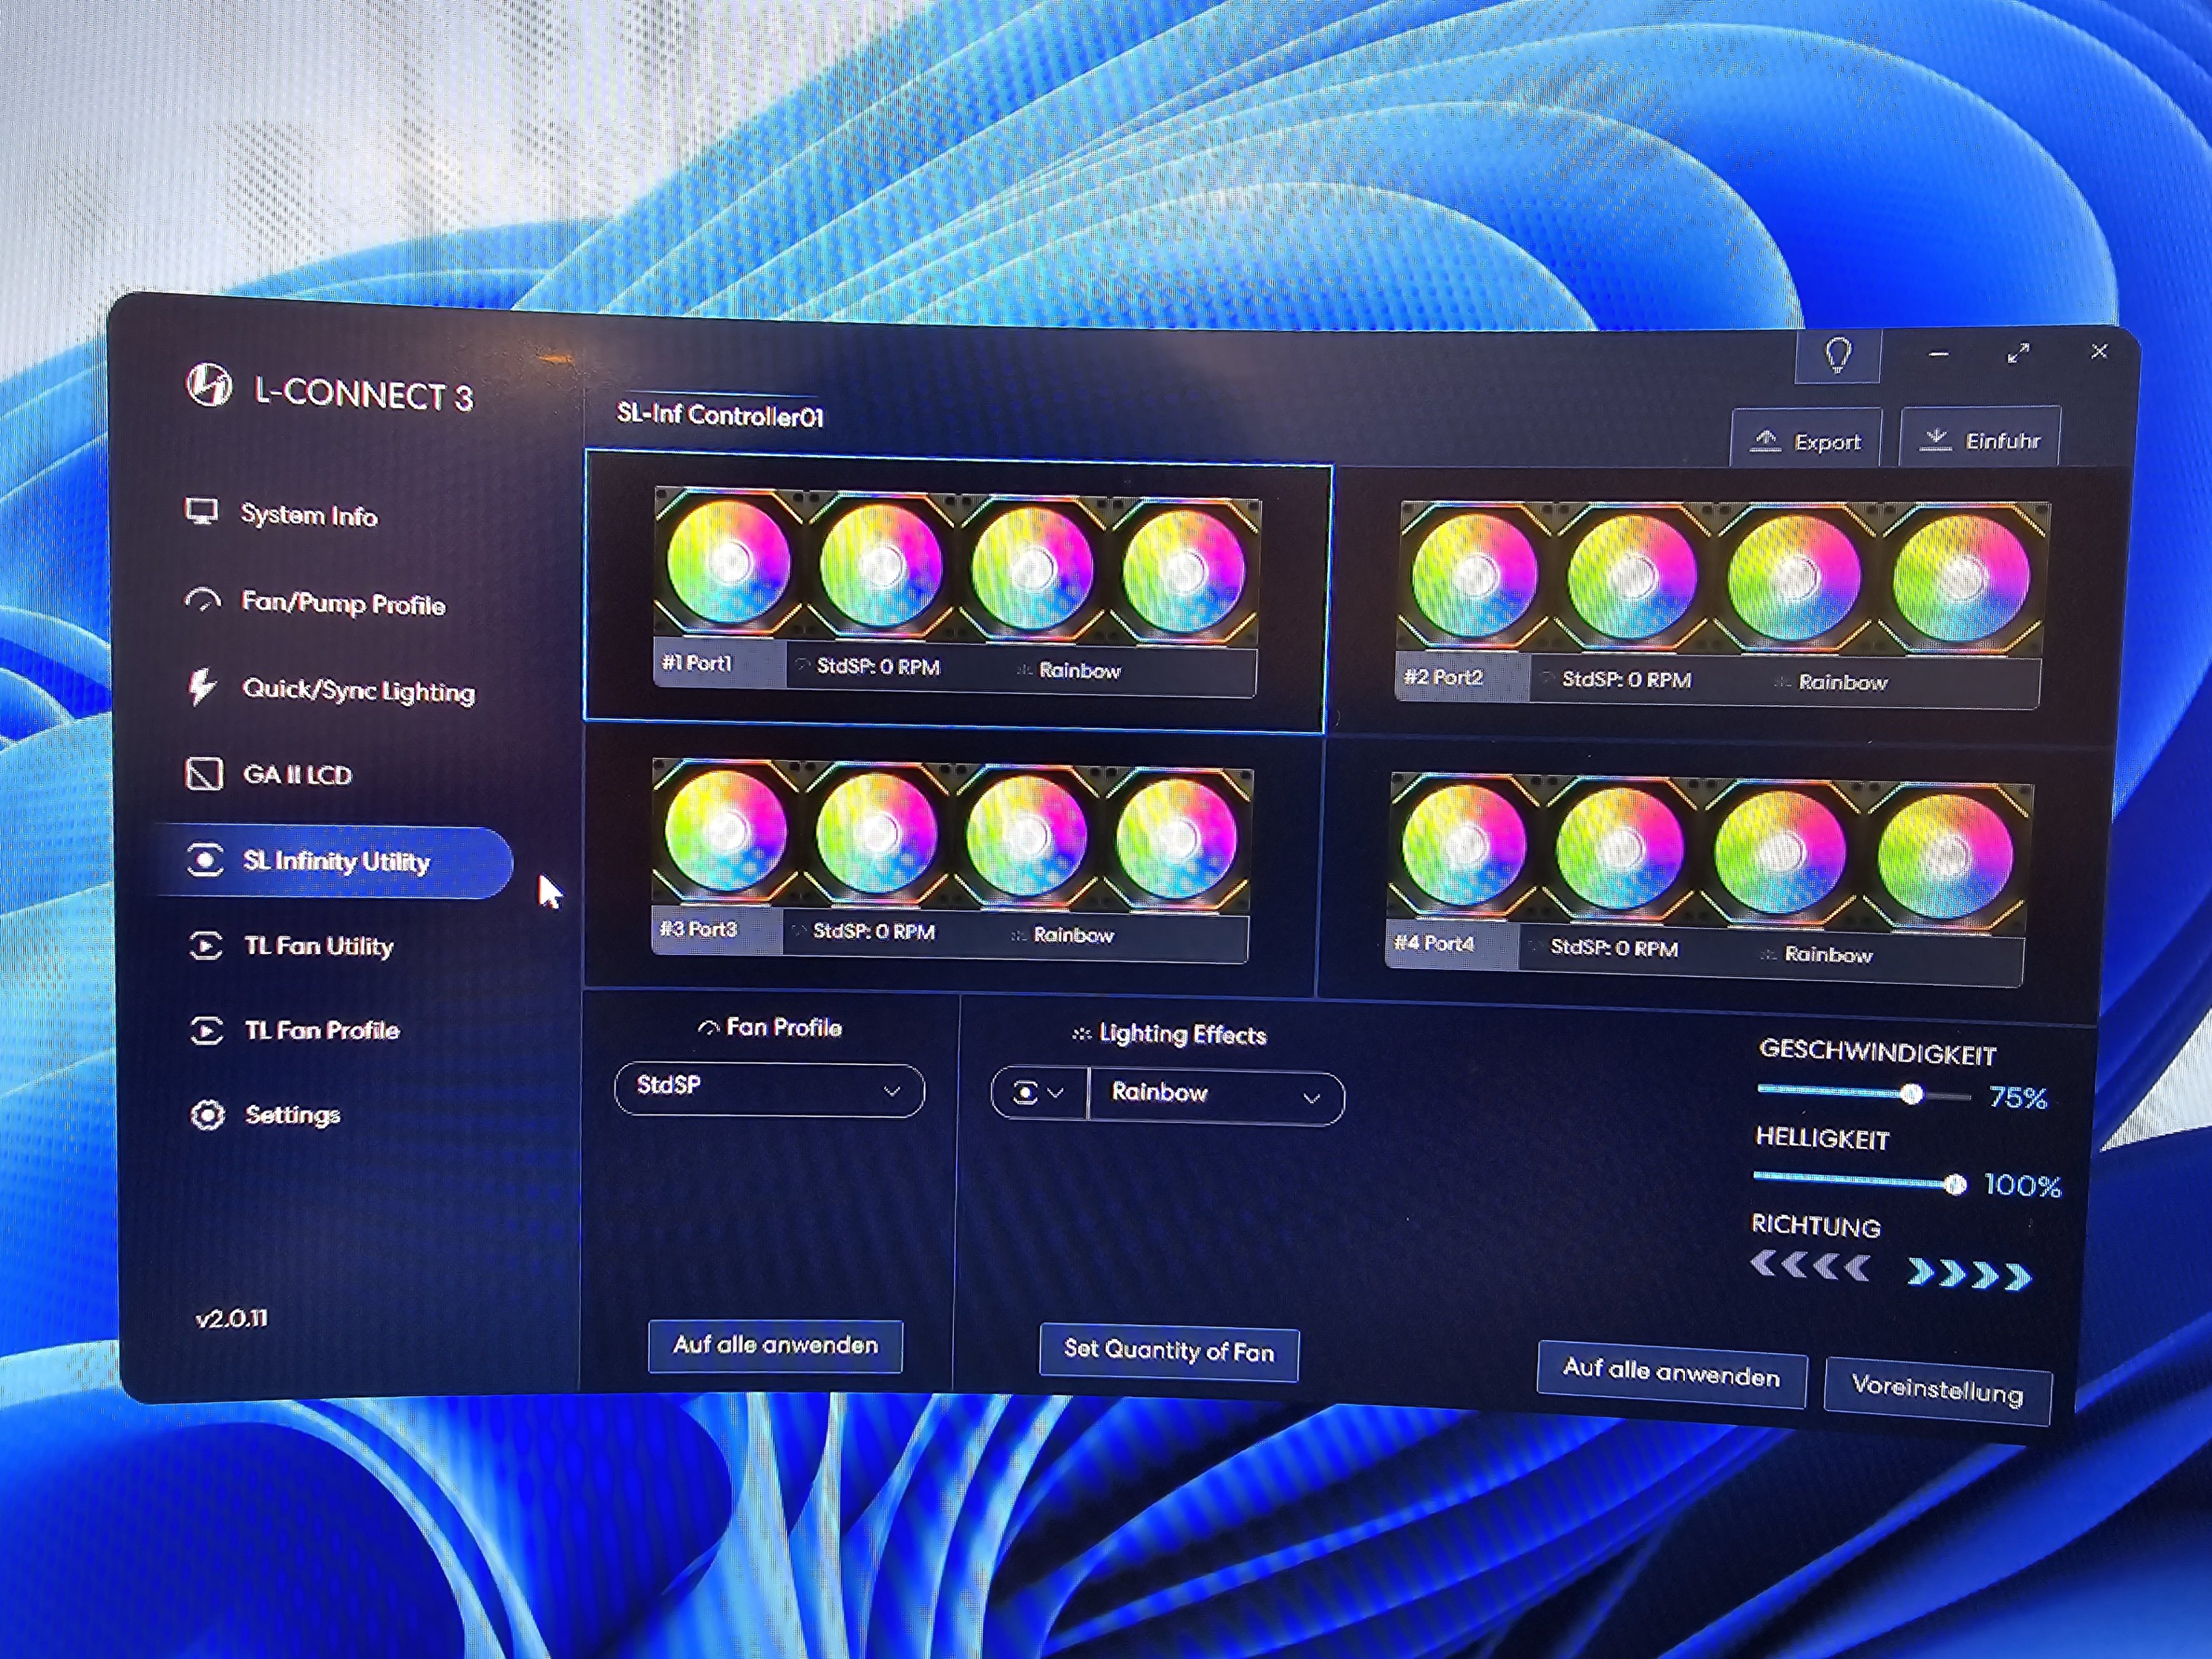
Task: Select the right direction arrows under Richtung
Action: (1970, 1275)
